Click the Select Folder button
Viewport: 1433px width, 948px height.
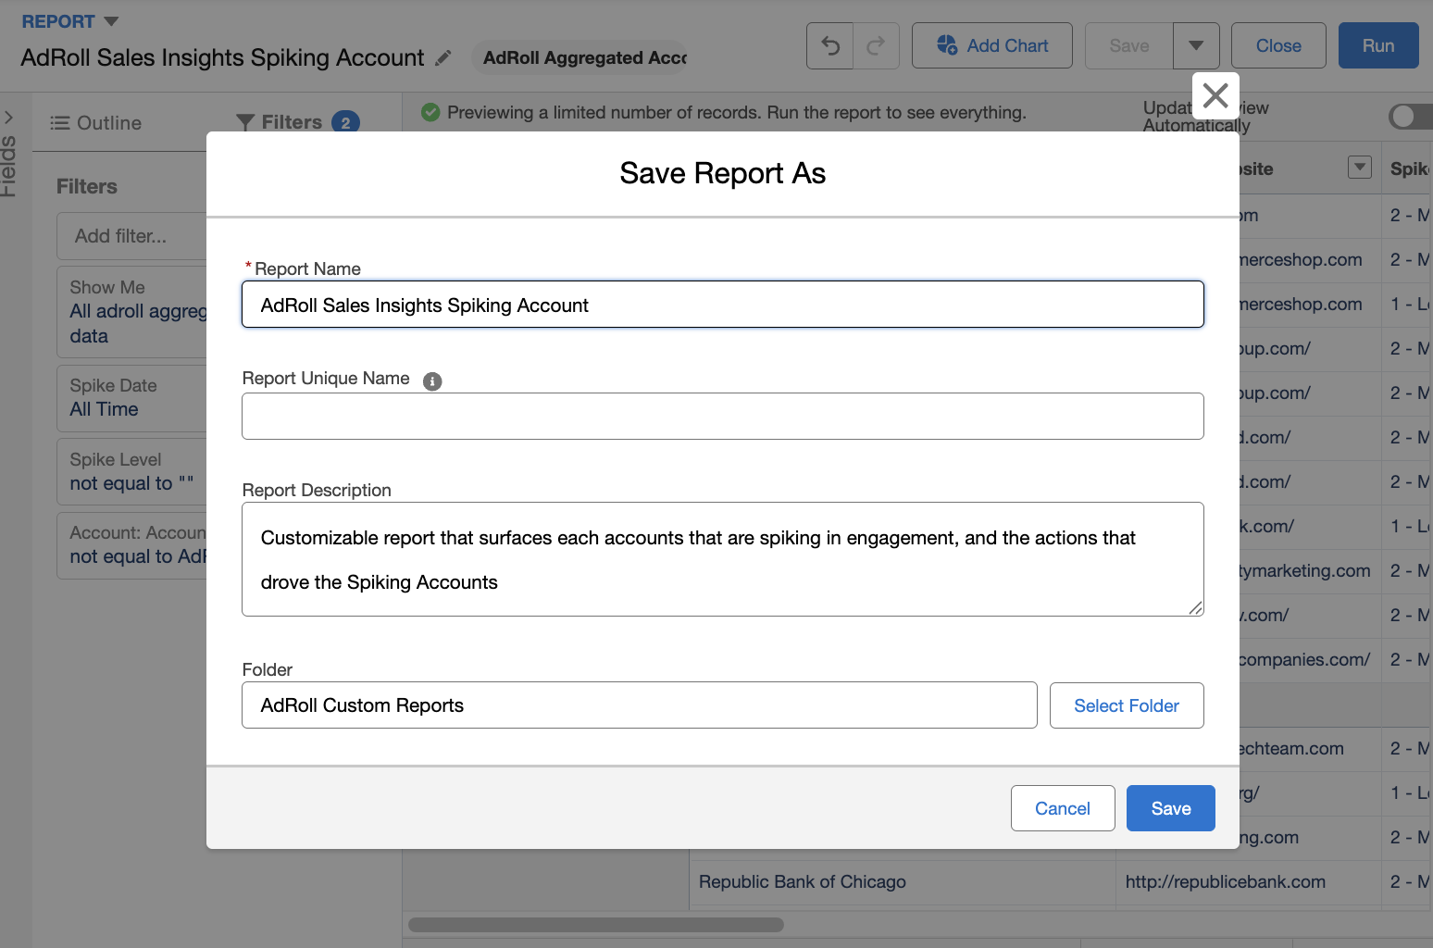click(x=1126, y=705)
